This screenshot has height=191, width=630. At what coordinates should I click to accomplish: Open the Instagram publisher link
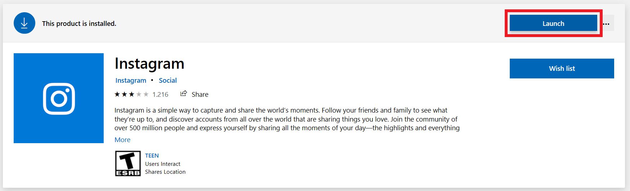tap(131, 81)
